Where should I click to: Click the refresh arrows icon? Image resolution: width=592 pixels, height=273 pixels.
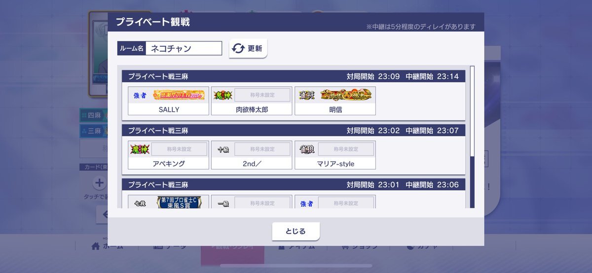(x=239, y=49)
